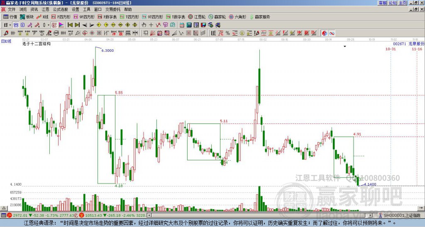Click the calendar date icon

[x=182, y=25]
